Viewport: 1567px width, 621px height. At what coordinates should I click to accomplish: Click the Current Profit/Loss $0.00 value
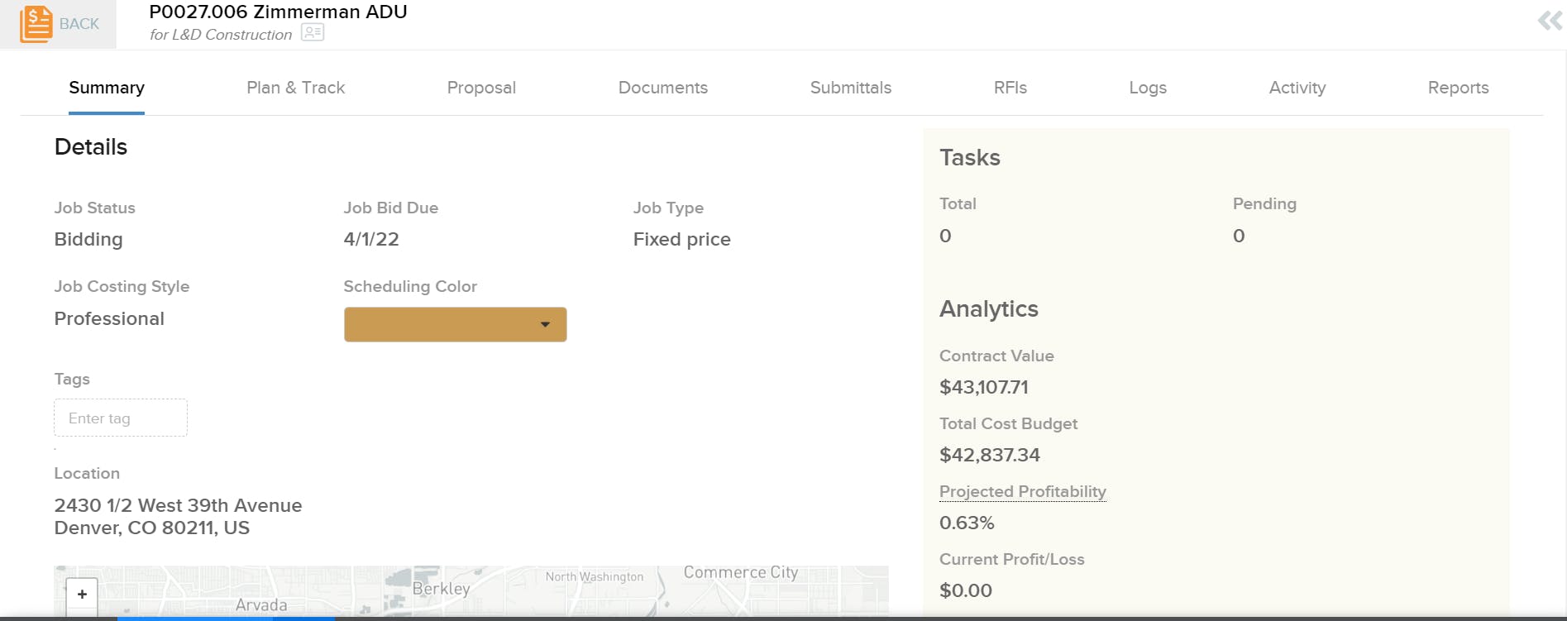[x=966, y=590]
